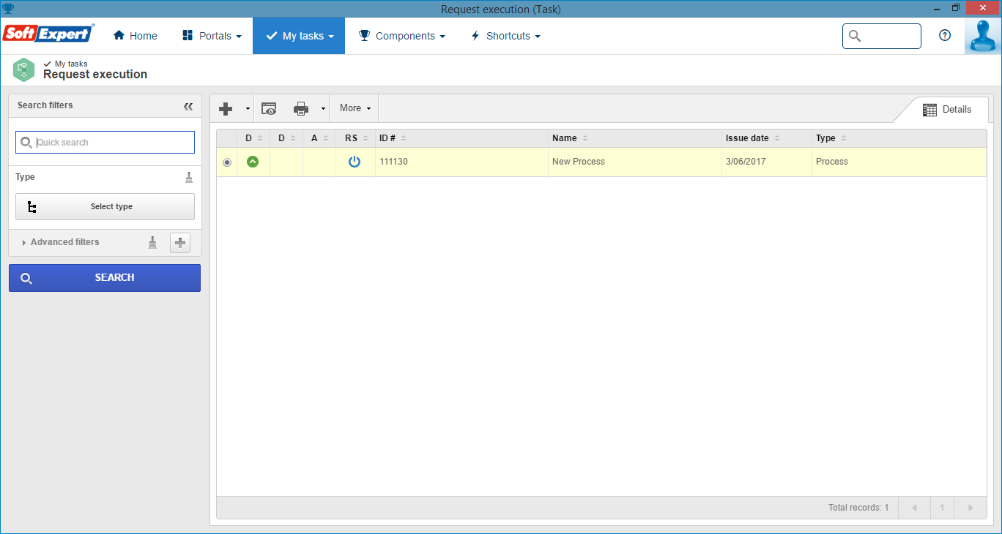Open the view-record eye icon in toolbar

(x=269, y=108)
